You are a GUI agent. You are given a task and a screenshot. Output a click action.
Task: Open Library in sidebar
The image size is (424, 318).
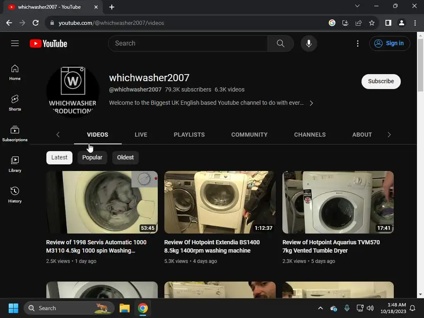pyautogui.click(x=15, y=164)
